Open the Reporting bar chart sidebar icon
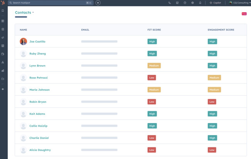This screenshot has height=159, width=251. pyautogui.click(x=3, y=71)
